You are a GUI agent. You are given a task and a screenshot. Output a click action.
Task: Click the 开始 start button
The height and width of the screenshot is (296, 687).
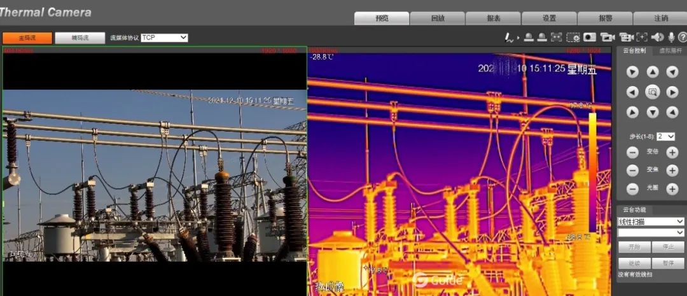[634, 247]
